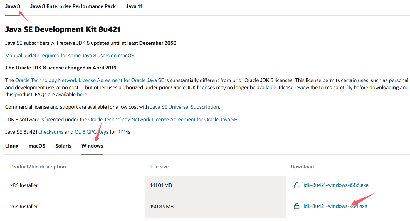Viewport: 410px width, 221px height.
Task: Click the lock icon beside the x64 installer
Action: click(x=297, y=206)
